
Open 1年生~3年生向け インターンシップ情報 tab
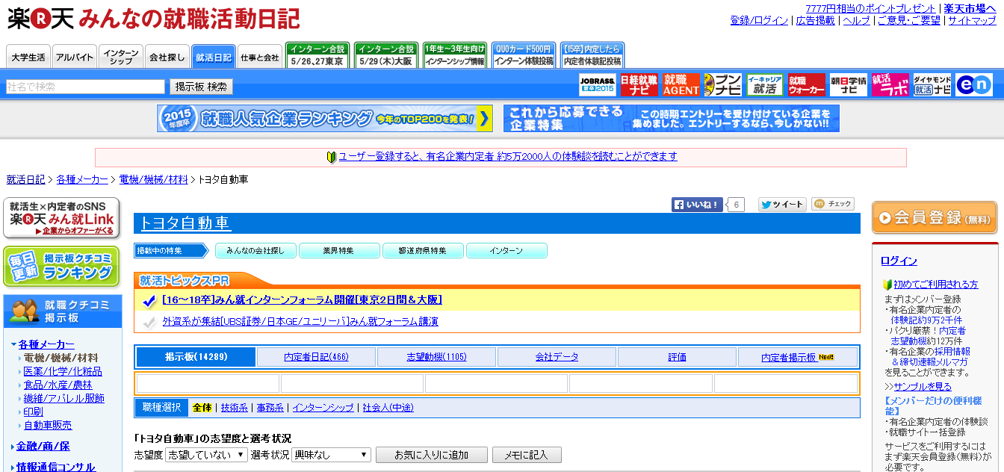[455, 56]
